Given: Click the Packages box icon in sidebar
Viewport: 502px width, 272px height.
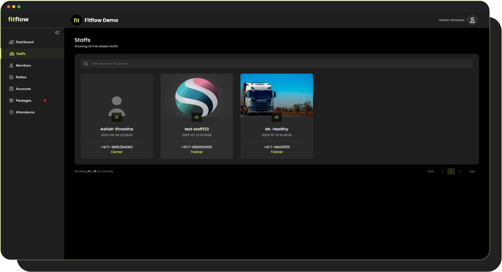Looking at the screenshot, I should tap(11, 100).
